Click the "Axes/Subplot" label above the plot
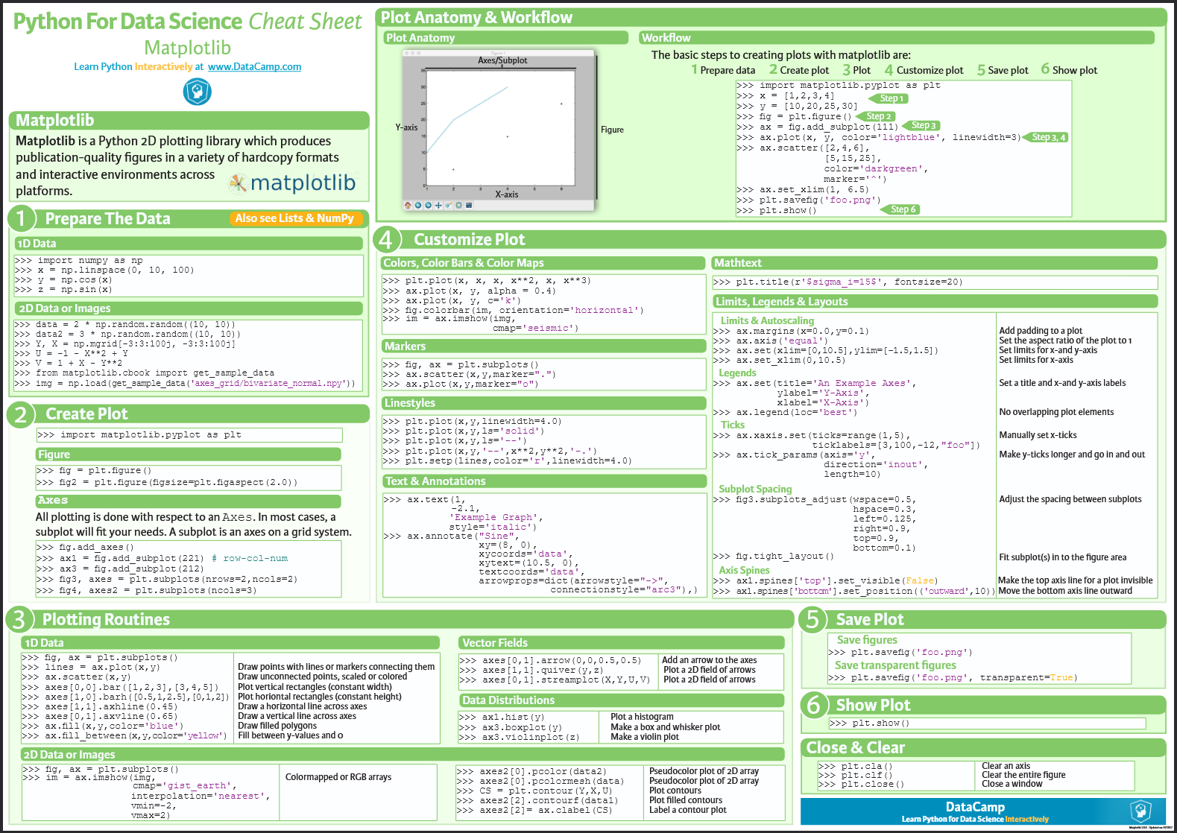This screenshot has width=1177, height=833. pyautogui.click(x=502, y=60)
